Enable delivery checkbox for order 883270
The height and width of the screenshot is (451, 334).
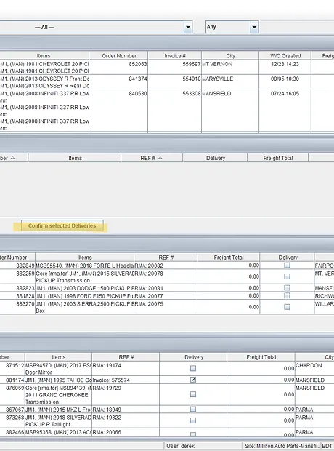click(287, 307)
